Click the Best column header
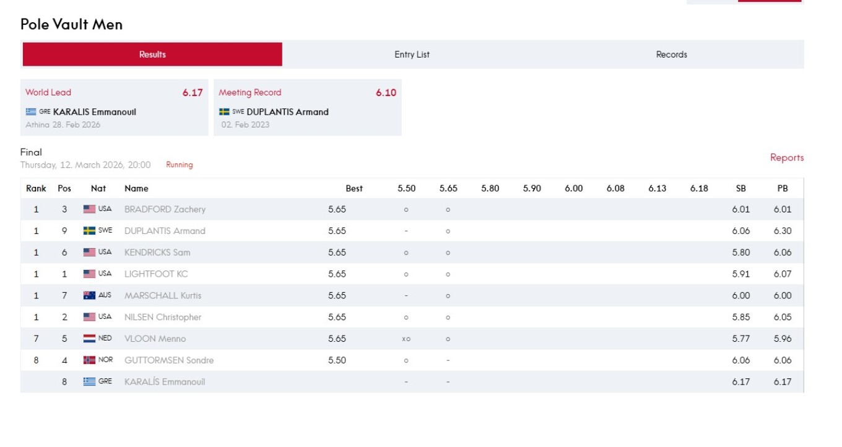The width and height of the screenshot is (842, 447). [x=354, y=189]
